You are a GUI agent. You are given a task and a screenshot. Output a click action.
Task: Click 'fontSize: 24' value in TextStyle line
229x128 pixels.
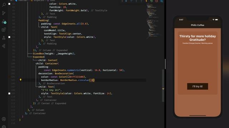[102, 94]
